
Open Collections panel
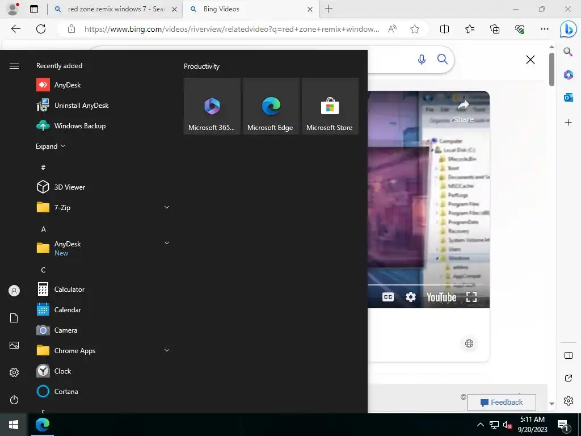(495, 29)
